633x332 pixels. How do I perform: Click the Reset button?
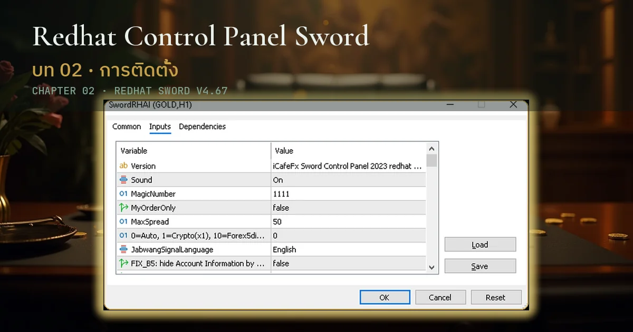click(x=495, y=297)
